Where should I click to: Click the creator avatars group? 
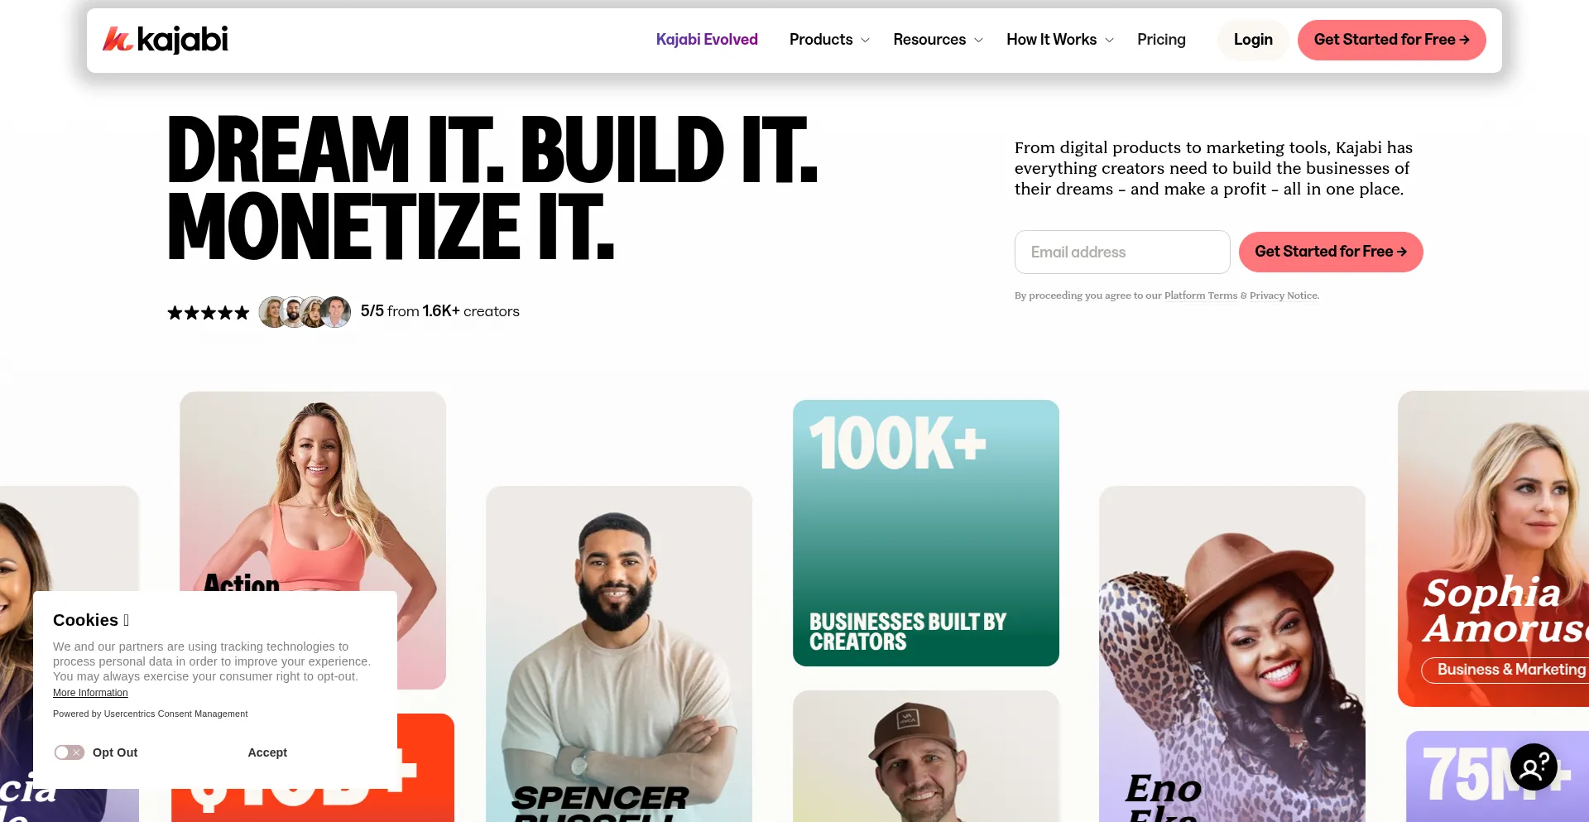305,312
